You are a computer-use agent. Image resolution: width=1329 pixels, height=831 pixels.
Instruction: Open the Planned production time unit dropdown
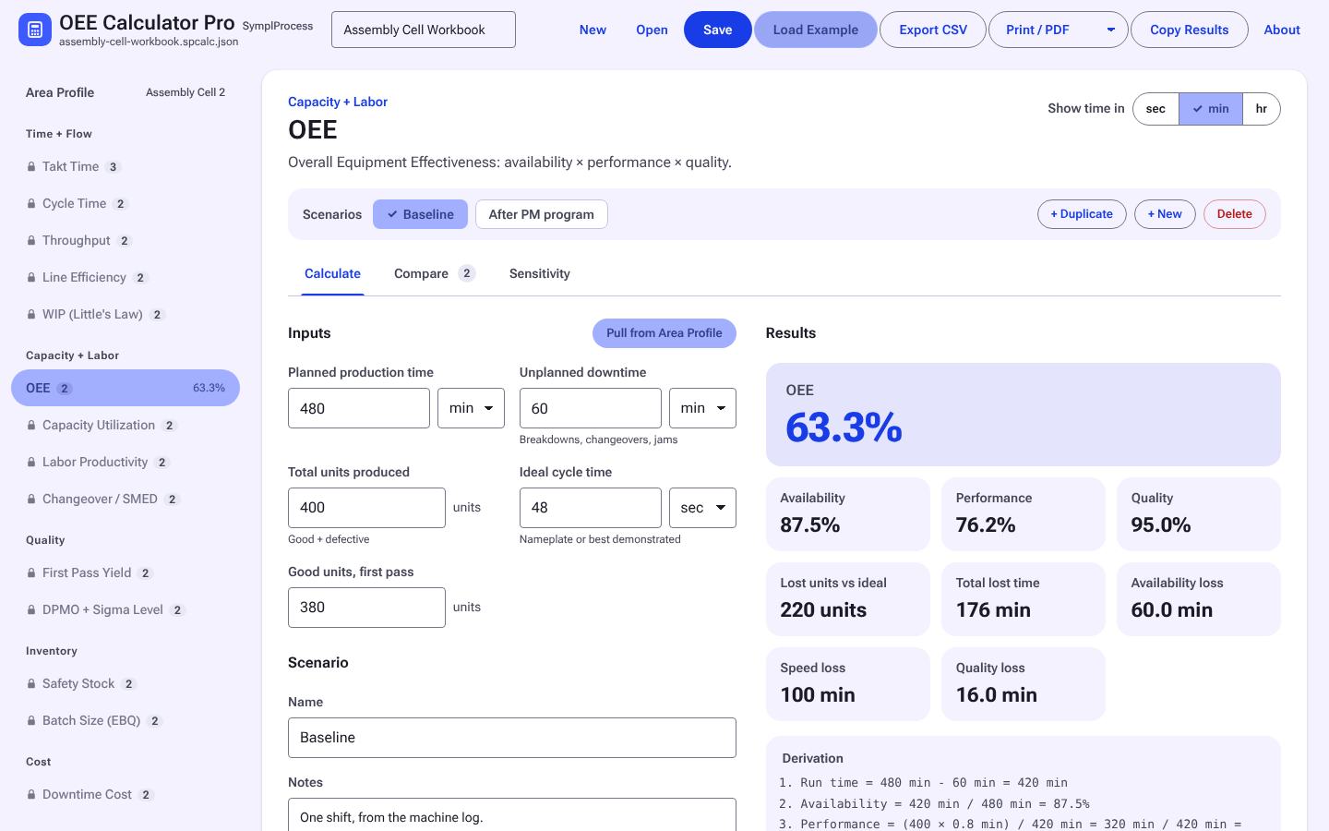471,408
